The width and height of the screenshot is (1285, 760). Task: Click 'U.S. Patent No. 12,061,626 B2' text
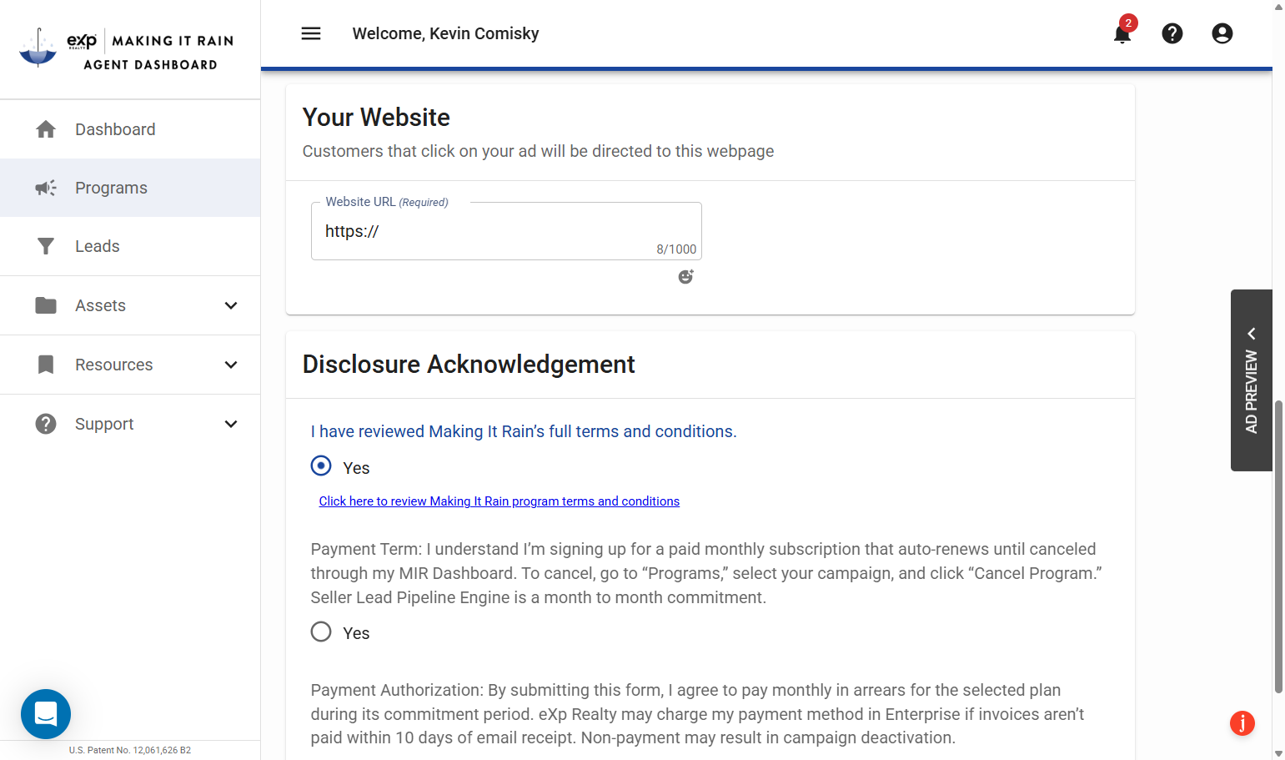pos(130,750)
